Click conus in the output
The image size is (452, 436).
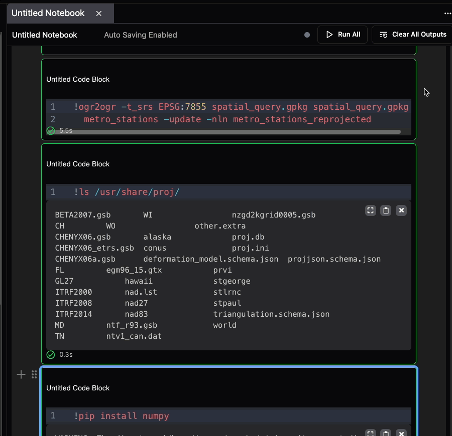pyautogui.click(x=155, y=248)
